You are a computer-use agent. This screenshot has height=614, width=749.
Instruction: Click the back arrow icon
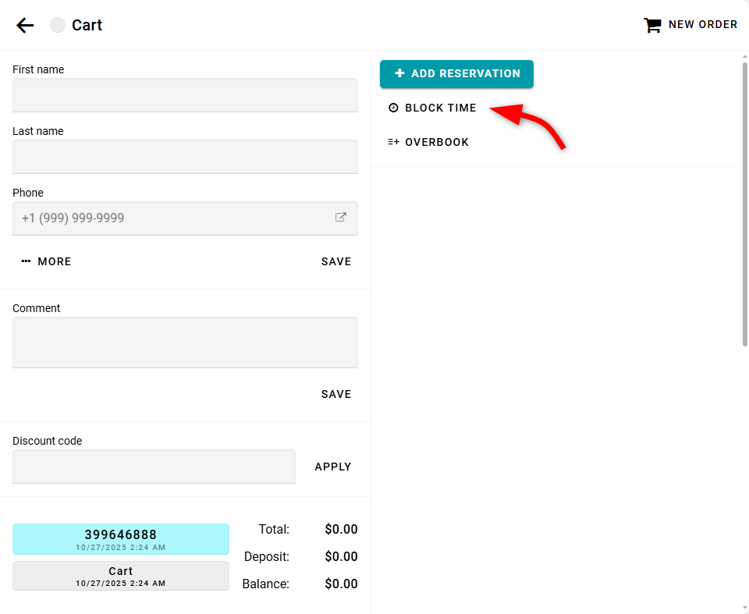(x=25, y=25)
